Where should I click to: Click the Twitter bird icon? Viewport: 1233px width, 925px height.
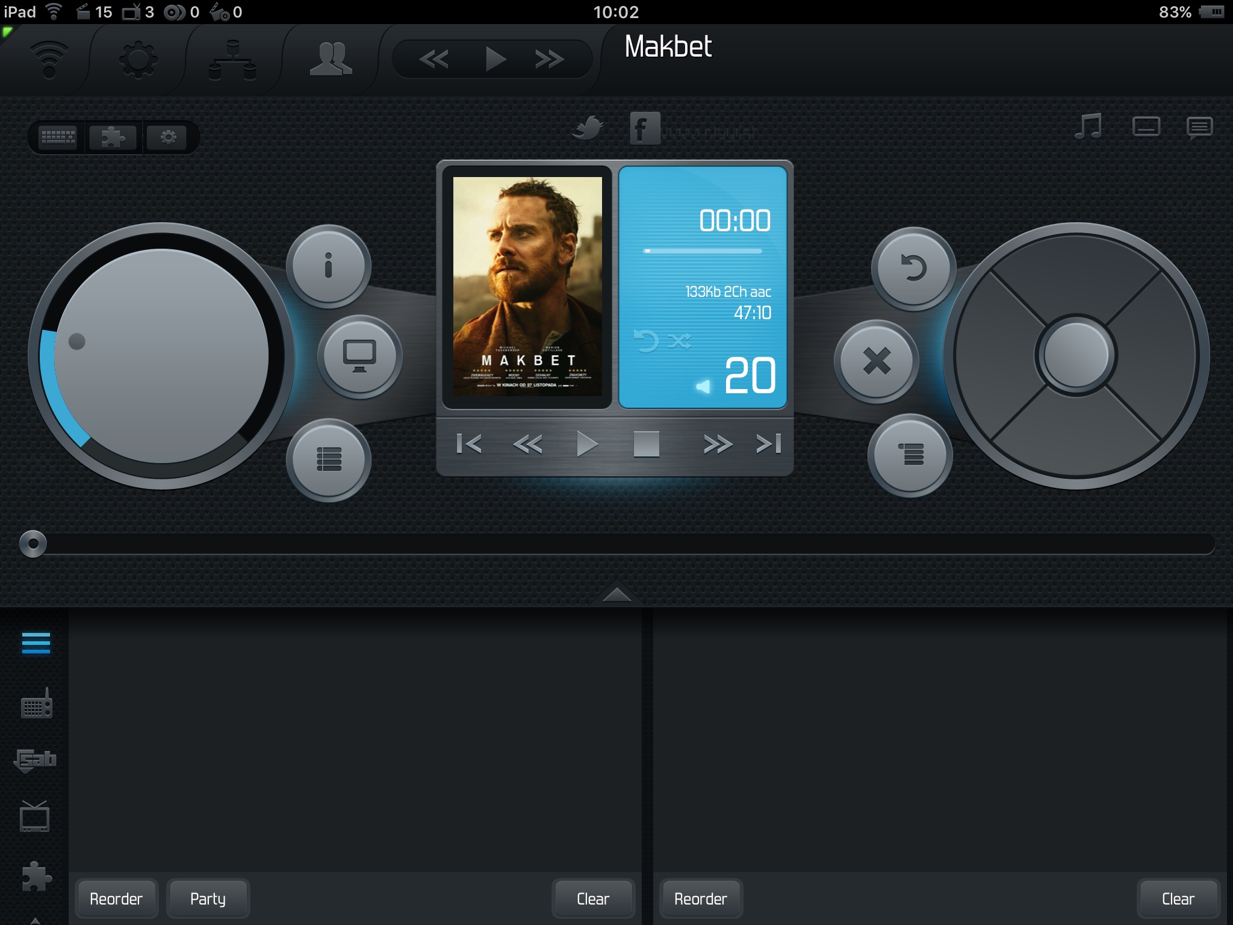coord(588,128)
